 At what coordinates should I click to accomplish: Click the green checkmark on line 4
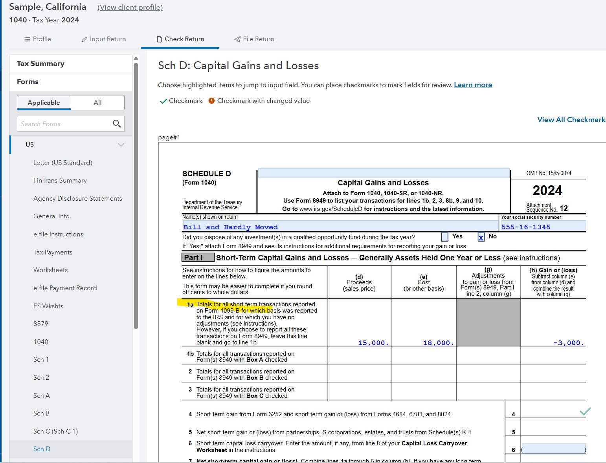tap(585, 411)
